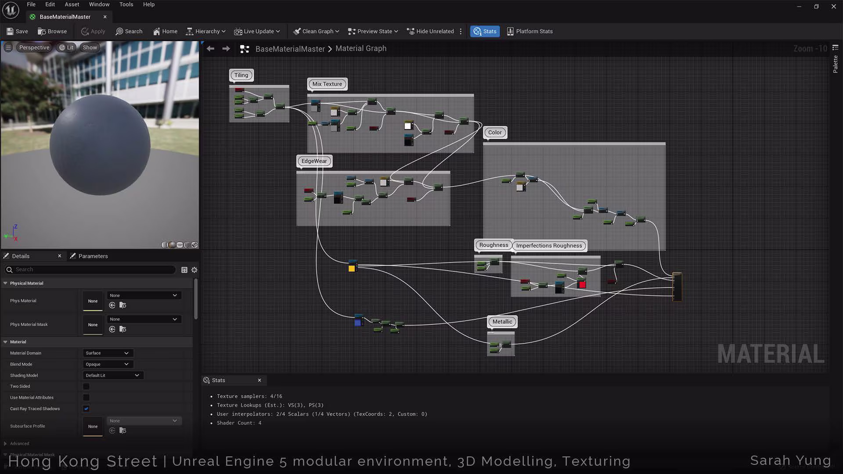Open Details panel settings gear
843x474 pixels.
coord(195,270)
